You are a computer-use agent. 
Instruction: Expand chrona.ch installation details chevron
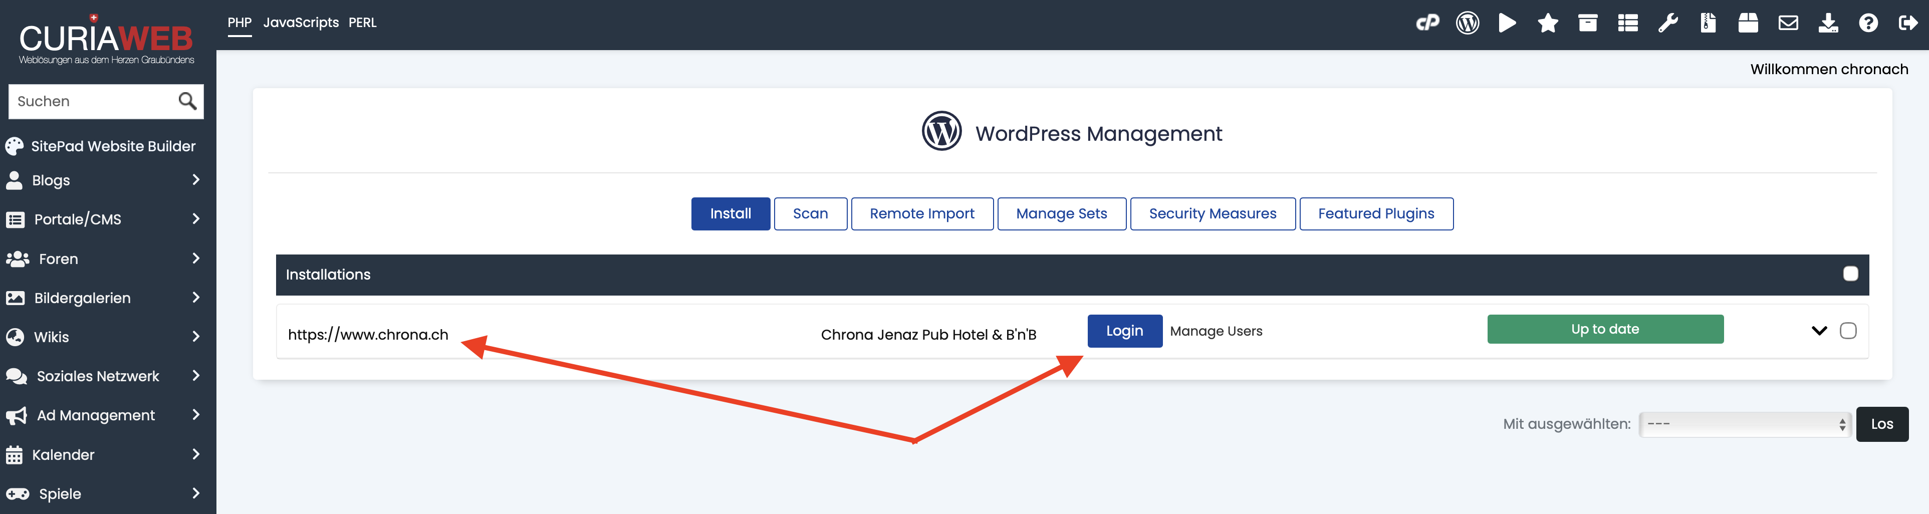pyautogui.click(x=1819, y=331)
